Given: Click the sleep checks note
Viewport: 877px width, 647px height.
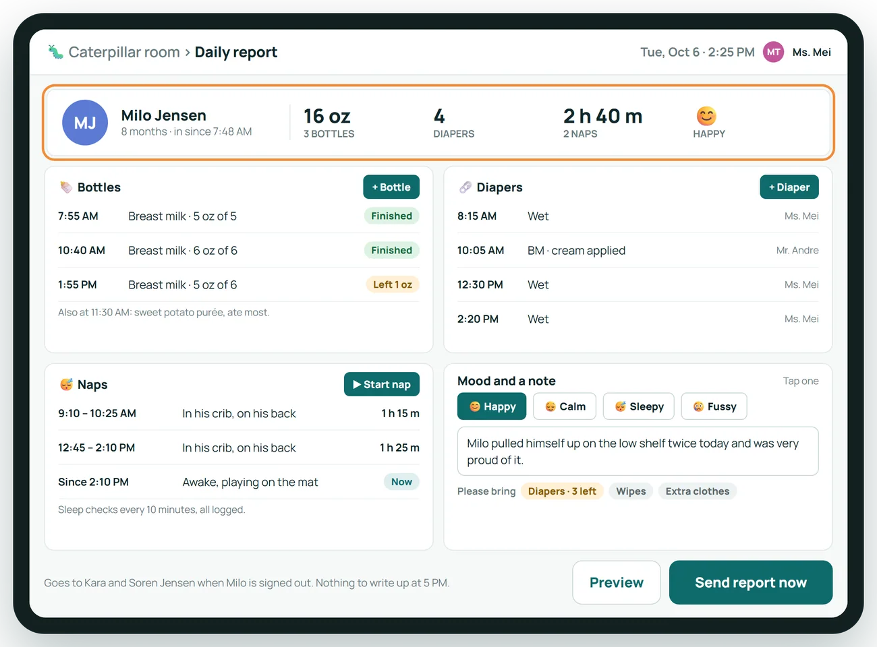Looking at the screenshot, I should tap(152, 510).
